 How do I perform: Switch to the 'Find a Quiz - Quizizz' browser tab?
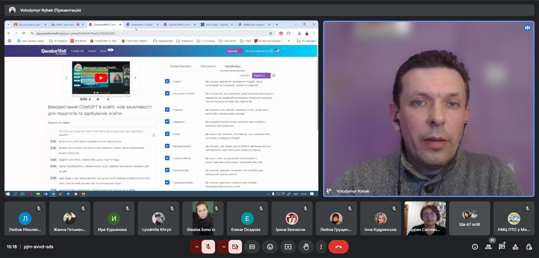click(217, 25)
